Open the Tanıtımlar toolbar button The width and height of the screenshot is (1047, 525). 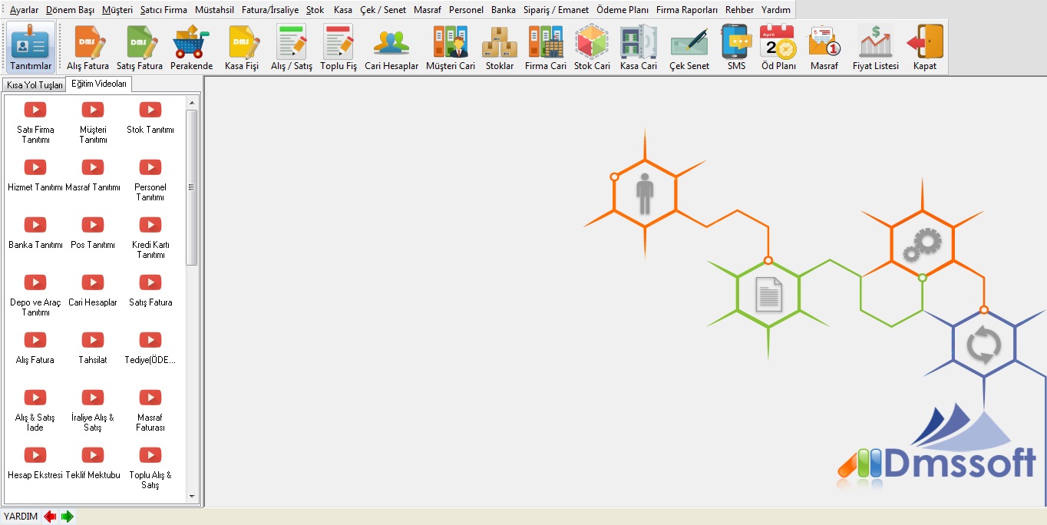pos(31,47)
